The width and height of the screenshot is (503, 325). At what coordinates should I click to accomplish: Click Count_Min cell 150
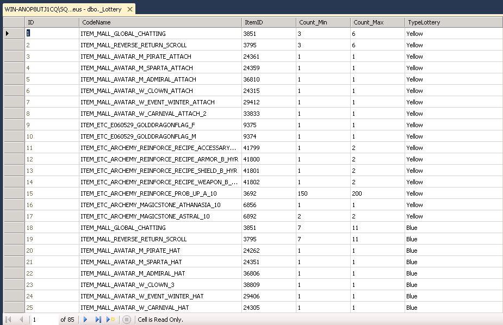(x=323, y=193)
